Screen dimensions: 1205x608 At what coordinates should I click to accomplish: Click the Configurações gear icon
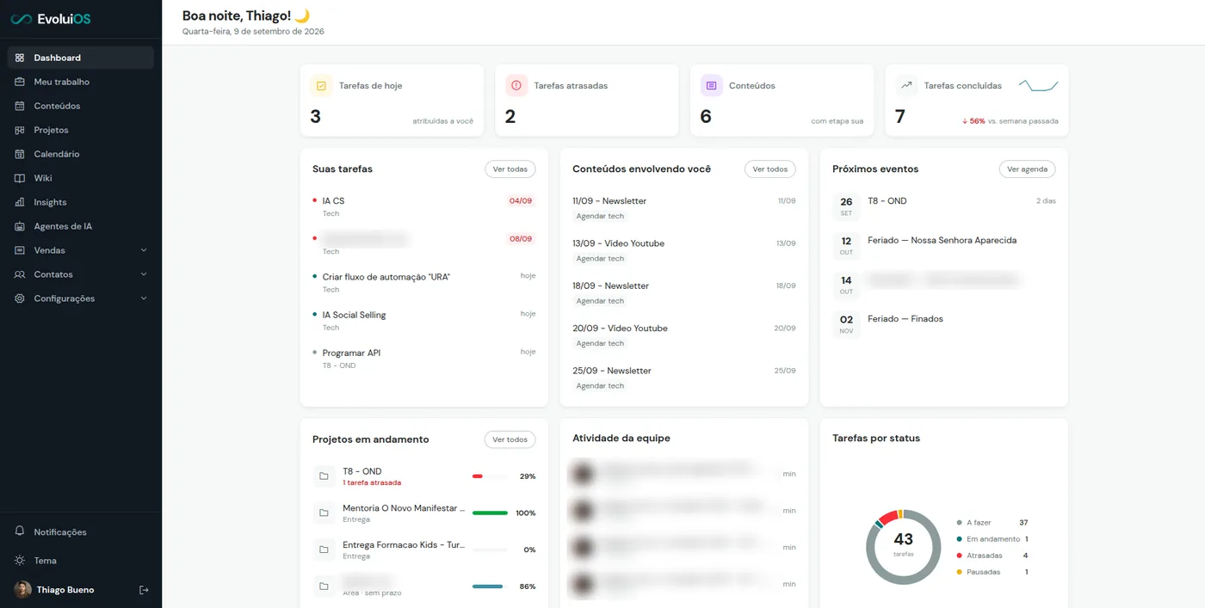click(x=20, y=298)
